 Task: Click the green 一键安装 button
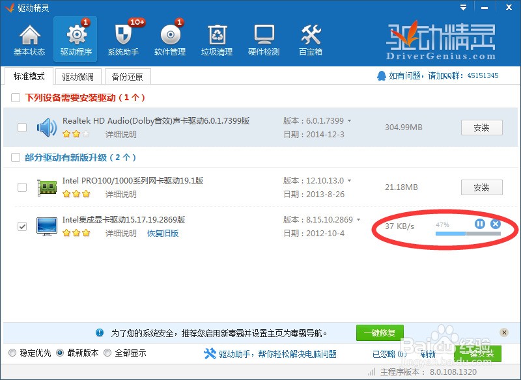(477, 354)
